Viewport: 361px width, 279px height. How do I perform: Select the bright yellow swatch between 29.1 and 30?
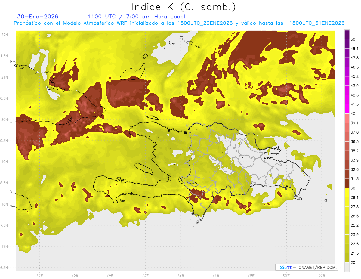point(347,193)
